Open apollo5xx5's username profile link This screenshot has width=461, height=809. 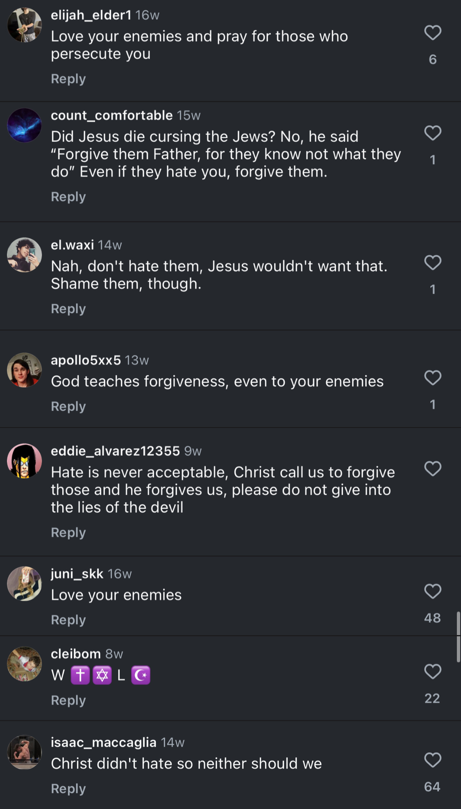point(86,360)
